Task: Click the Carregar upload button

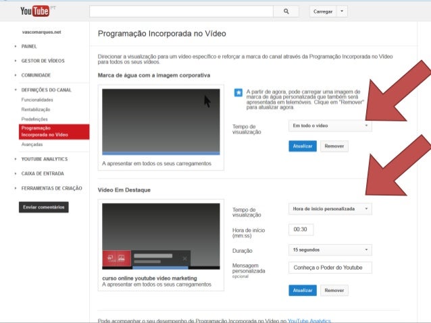Action: coord(323,11)
